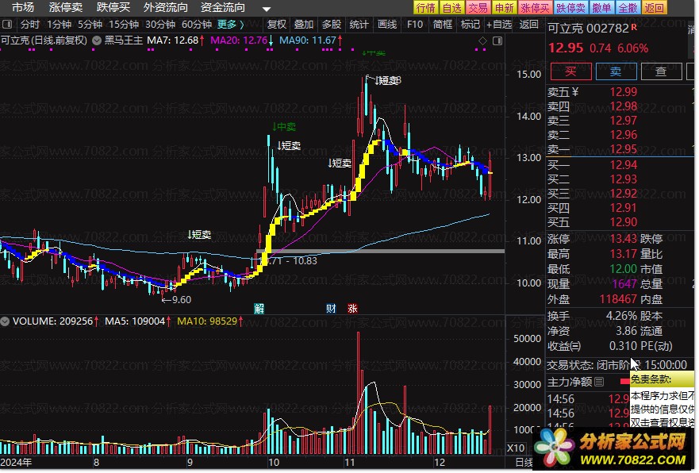The height and width of the screenshot is (473, 699).
Task: Switch to 30分钟 chart period
Action: tap(160, 25)
